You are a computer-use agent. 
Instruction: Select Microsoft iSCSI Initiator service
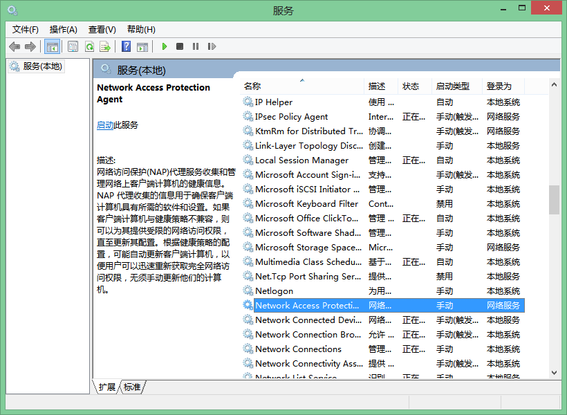pyautogui.click(x=382, y=190)
